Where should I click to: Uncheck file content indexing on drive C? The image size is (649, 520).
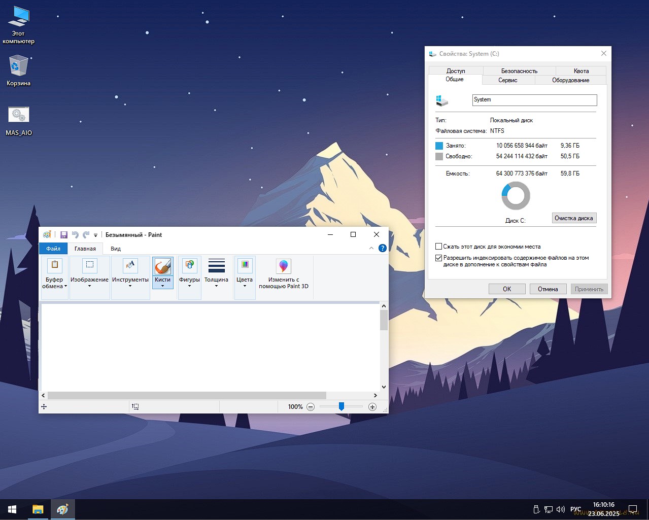[x=438, y=258]
